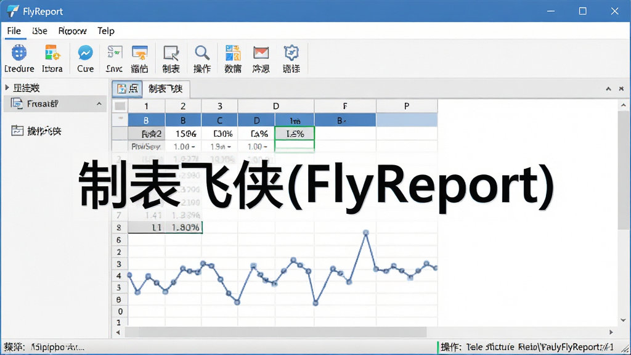
Task: Expand the top tree node in sidebar
Action: click(x=7, y=88)
